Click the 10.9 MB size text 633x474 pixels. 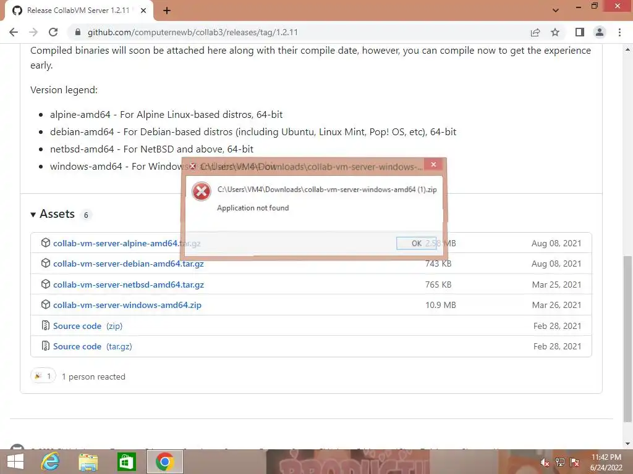[x=440, y=305]
